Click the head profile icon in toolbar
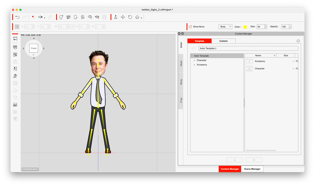Screen dimensions: 315x186 (76, 17)
